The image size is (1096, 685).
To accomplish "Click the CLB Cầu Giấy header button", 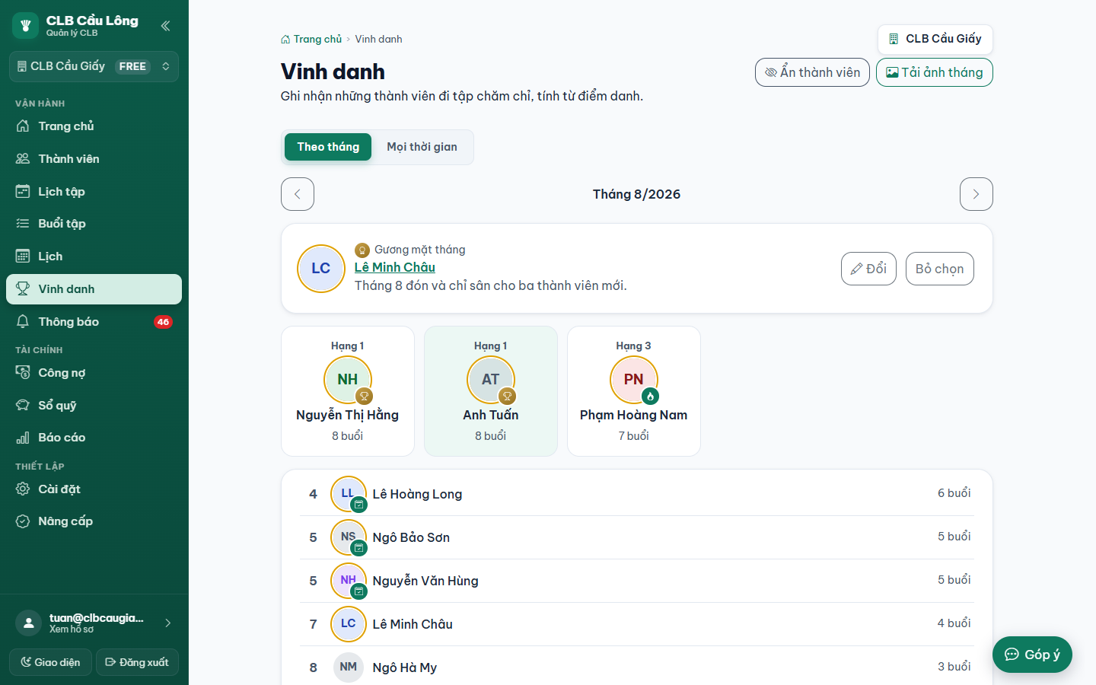I will (x=935, y=39).
